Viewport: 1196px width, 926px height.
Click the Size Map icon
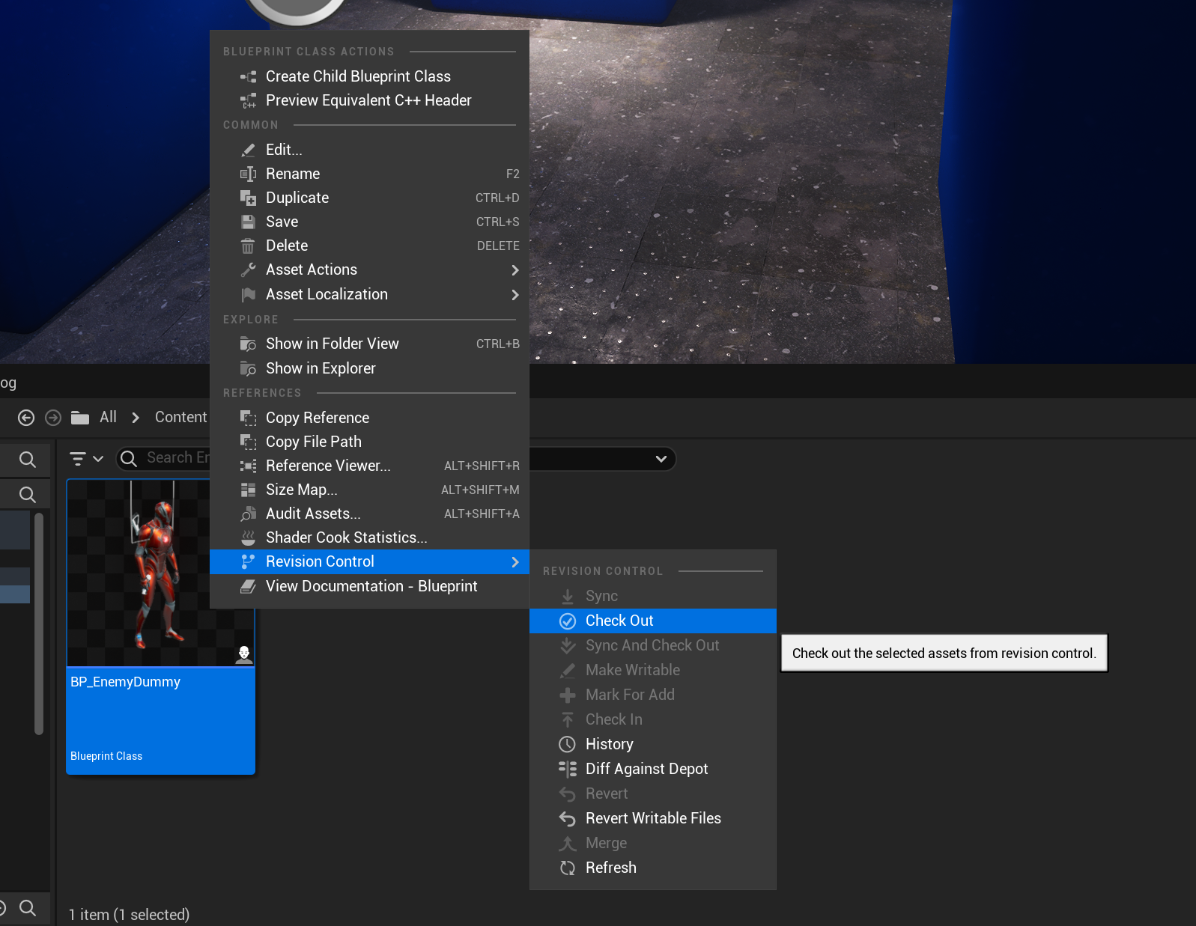click(248, 490)
